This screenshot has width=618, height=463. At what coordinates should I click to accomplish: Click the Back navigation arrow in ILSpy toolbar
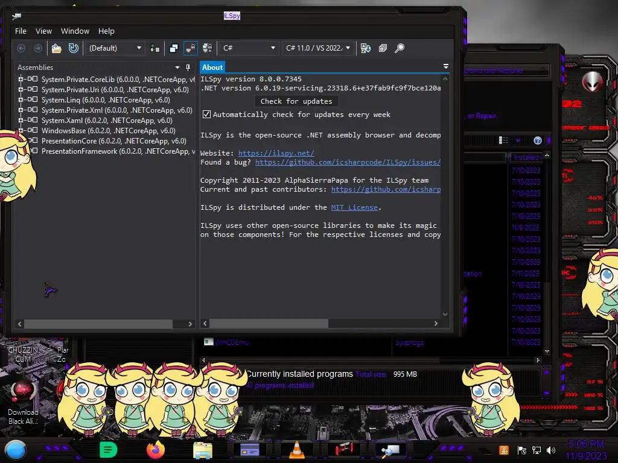tap(21, 48)
